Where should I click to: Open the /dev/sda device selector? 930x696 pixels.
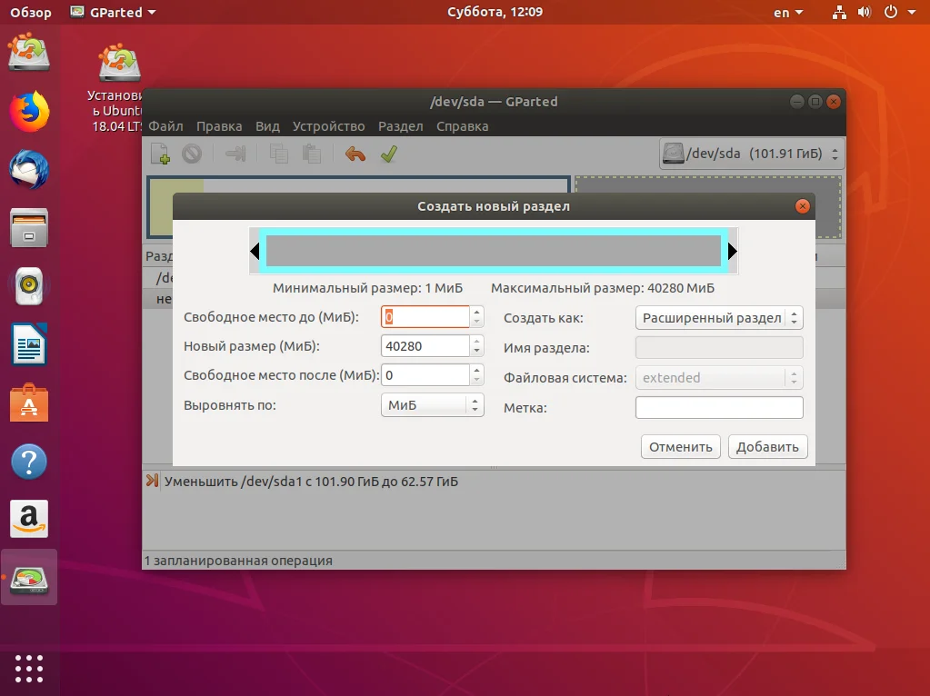(x=752, y=154)
